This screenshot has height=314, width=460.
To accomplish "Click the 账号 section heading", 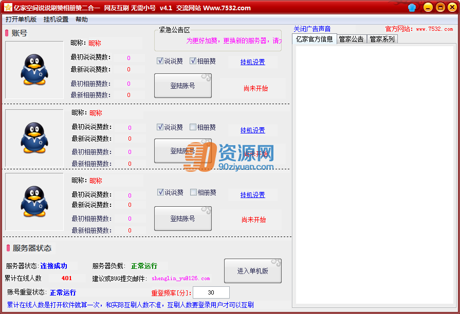I will (x=20, y=33).
